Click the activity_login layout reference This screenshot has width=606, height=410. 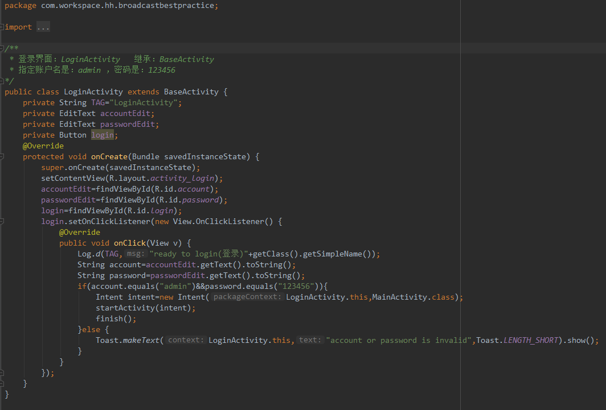(182, 178)
